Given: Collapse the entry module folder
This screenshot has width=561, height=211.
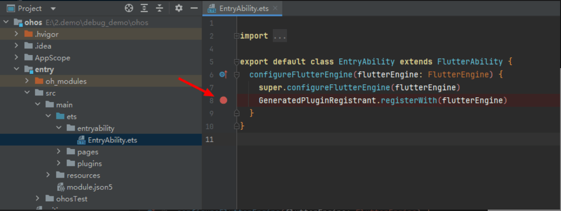Looking at the screenshot, I should point(16,70).
